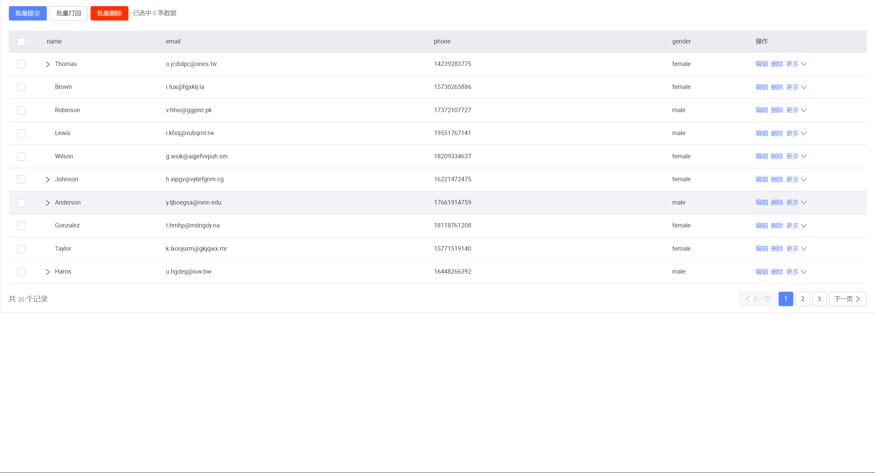
Task: Expand the Harris row chevron
Action: point(48,272)
